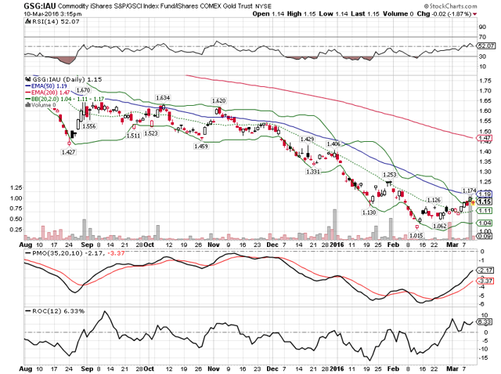
Task: Click the Volume 0 legend entry
Action: [x=40, y=105]
